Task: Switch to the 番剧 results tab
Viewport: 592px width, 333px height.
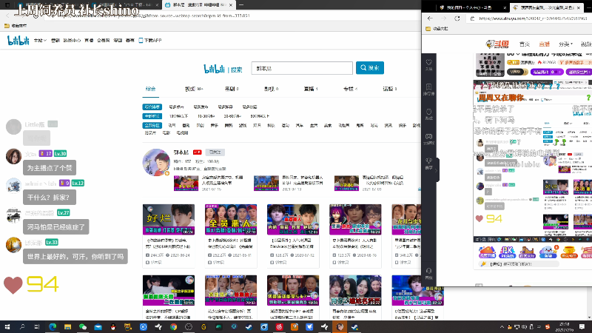Action: point(232,89)
